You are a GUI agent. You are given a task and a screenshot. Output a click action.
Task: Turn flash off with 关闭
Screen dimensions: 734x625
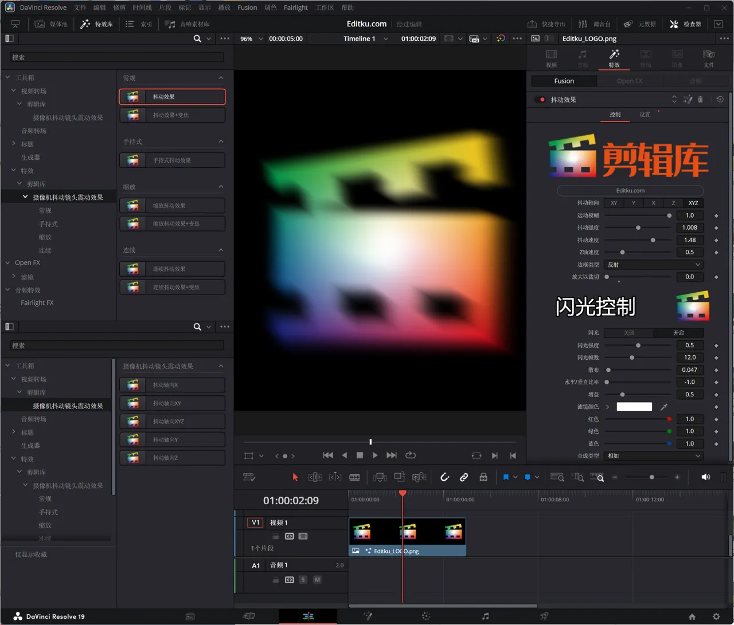tap(629, 333)
